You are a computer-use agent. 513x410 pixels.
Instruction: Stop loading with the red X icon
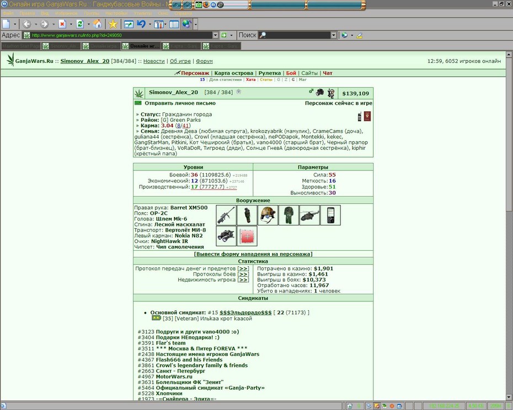[x=62, y=24]
